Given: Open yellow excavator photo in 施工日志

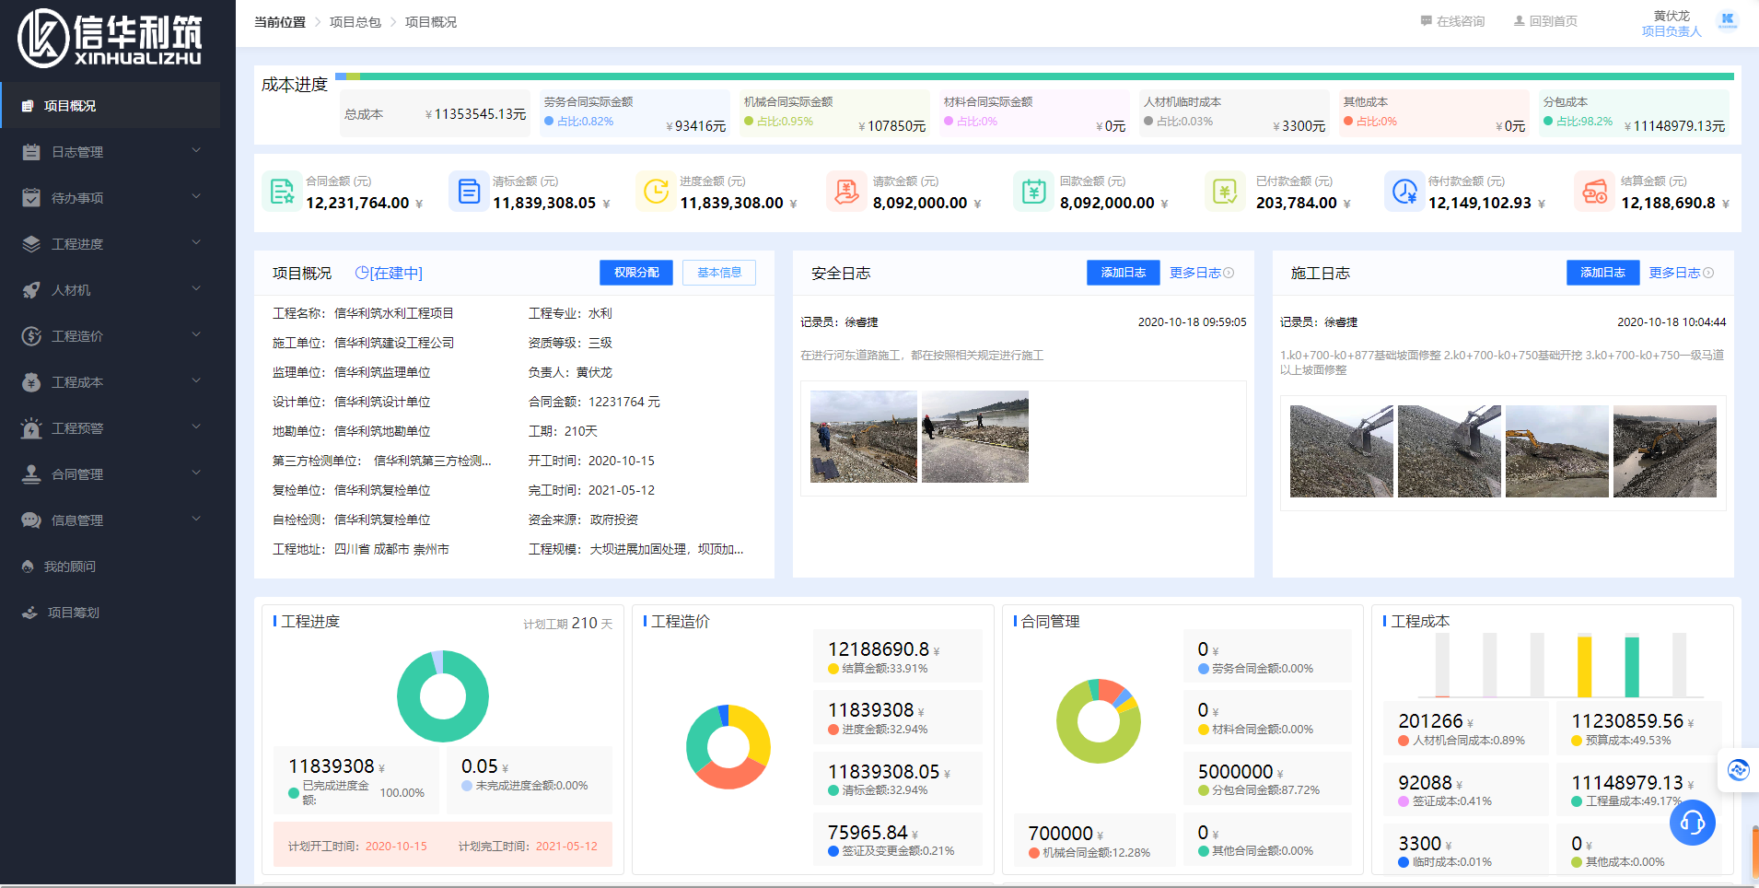Looking at the screenshot, I should [x=1557, y=451].
